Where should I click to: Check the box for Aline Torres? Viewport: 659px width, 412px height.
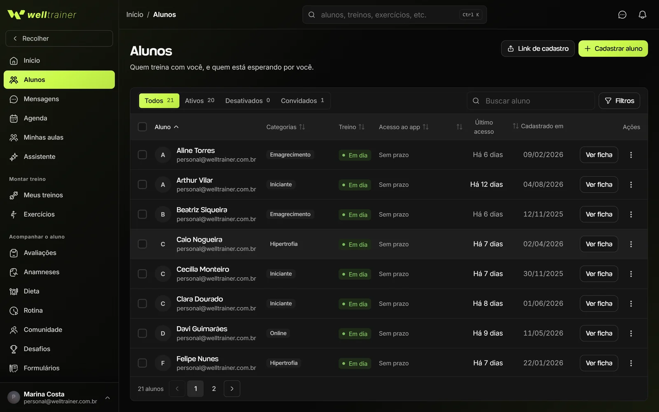142,155
